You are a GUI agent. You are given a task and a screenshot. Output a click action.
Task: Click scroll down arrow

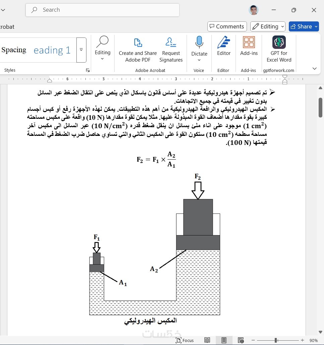coord(320,332)
